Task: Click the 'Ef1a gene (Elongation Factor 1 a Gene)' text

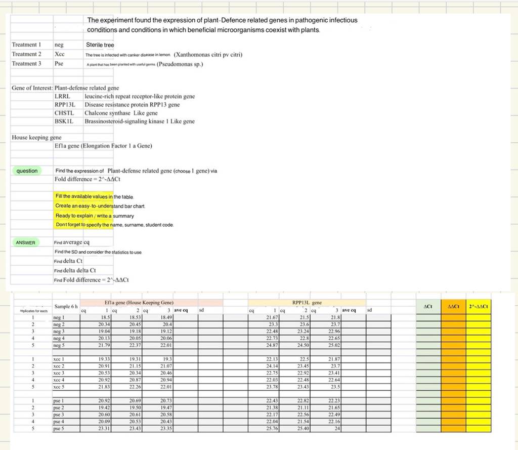Action: tap(103, 145)
